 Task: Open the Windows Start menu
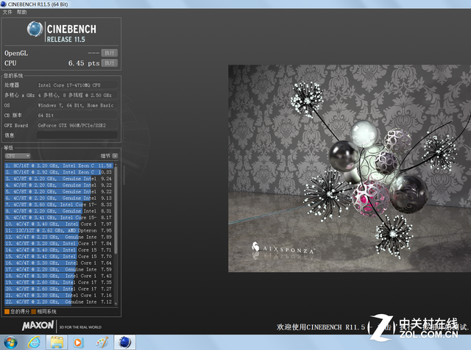[x=10, y=342]
